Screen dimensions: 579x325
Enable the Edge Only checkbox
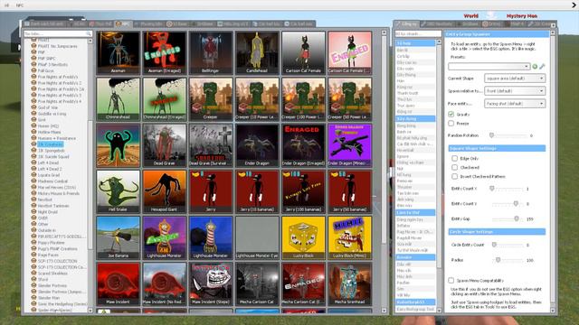[x=454, y=159]
